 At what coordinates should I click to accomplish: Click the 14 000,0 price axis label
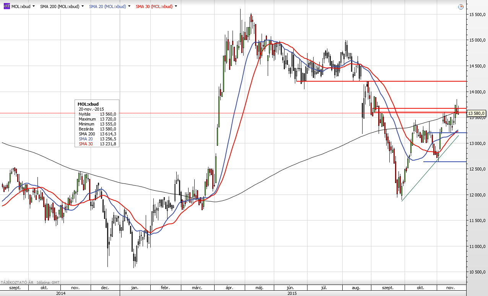click(477, 92)
